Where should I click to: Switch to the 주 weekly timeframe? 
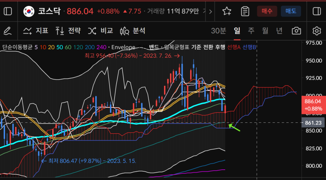[251, 31]
